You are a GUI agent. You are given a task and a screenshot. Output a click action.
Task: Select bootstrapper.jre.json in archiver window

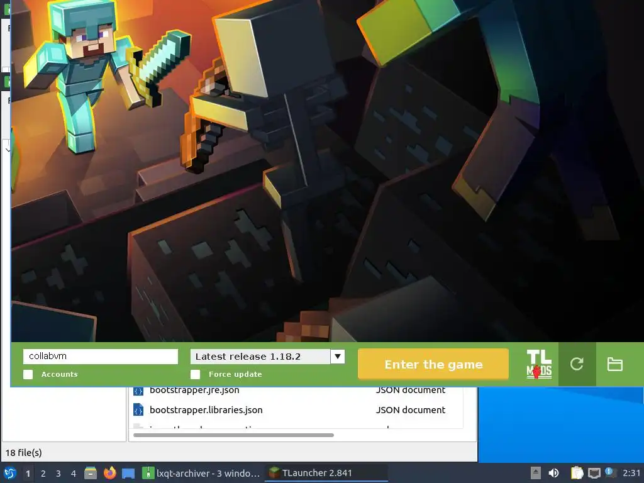pos(194,390)
